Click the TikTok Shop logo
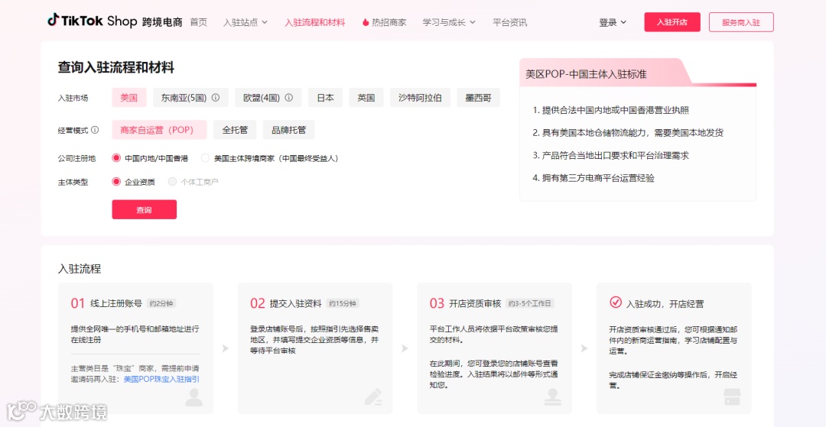This screenshot has width=826, height=427. point(115,21)
